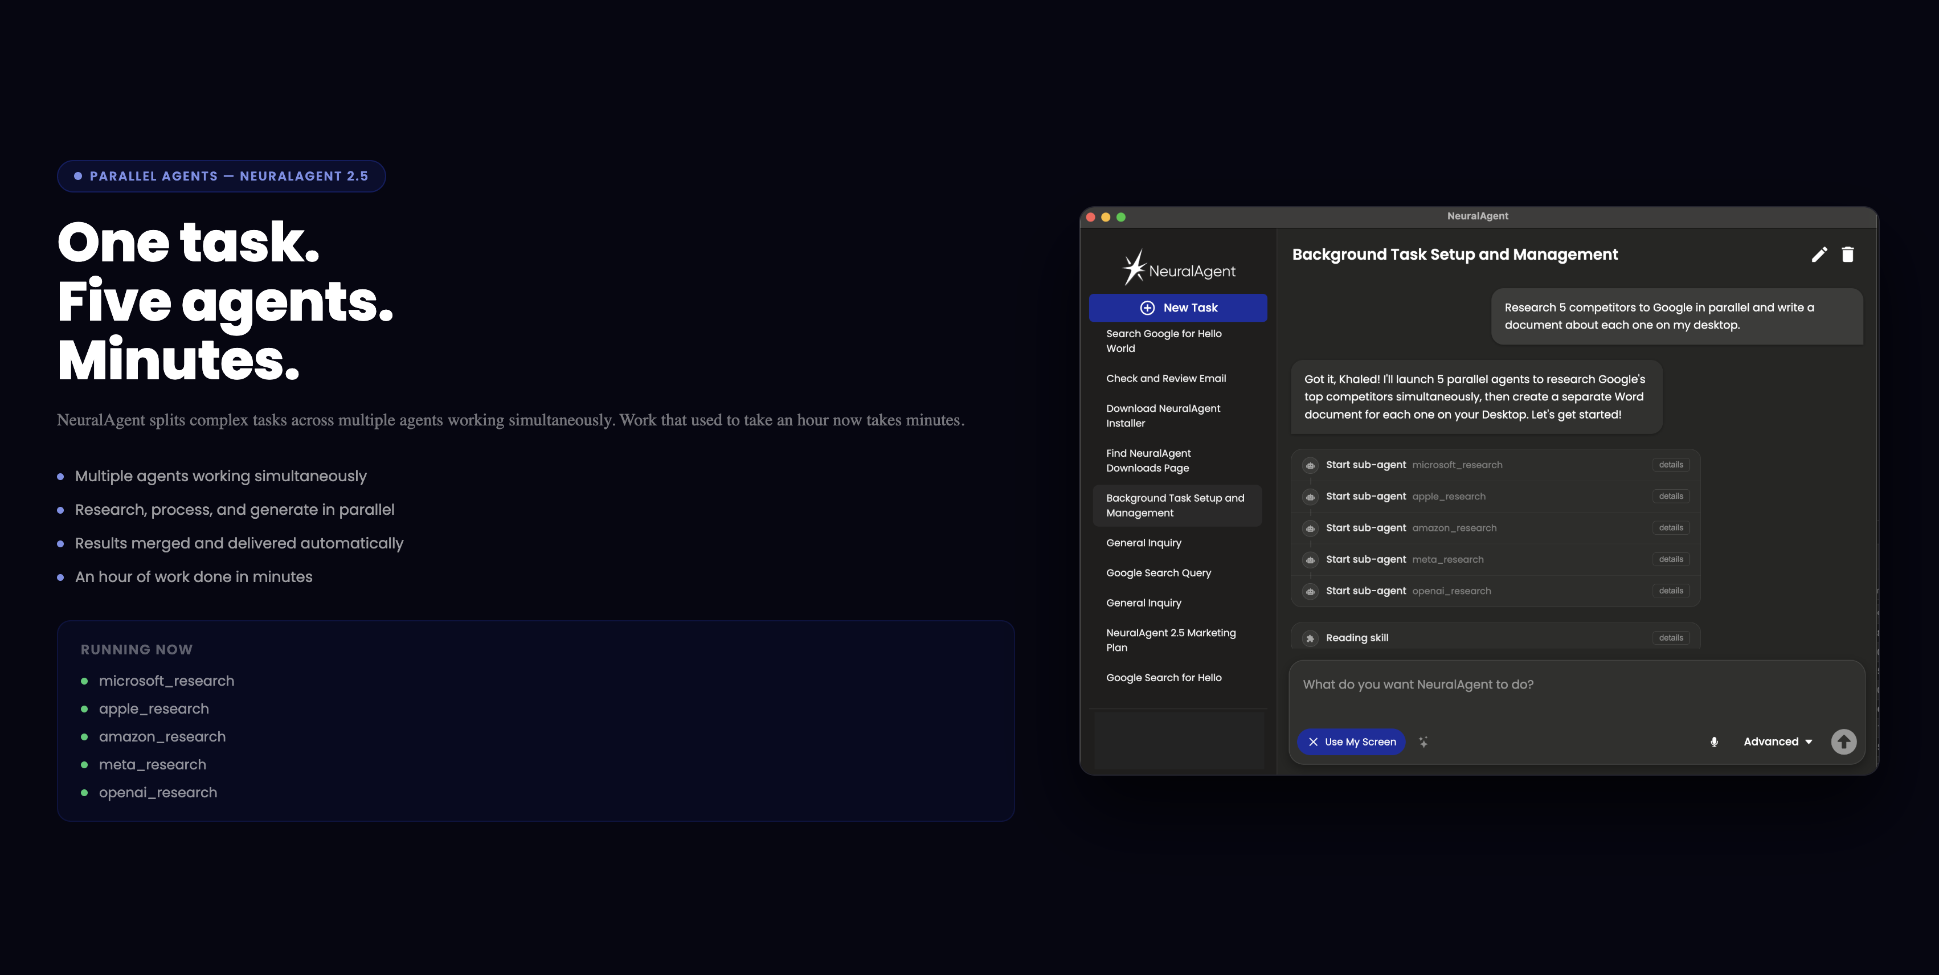Click the NeuralAgent star logo in sidebar
This screenshot has width=1939, height=975.
(x=1133, y=267)
